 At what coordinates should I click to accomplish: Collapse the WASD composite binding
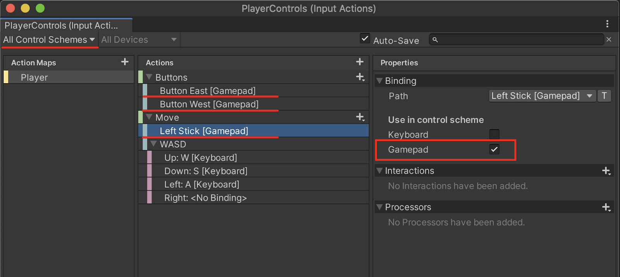pos(153,144)
